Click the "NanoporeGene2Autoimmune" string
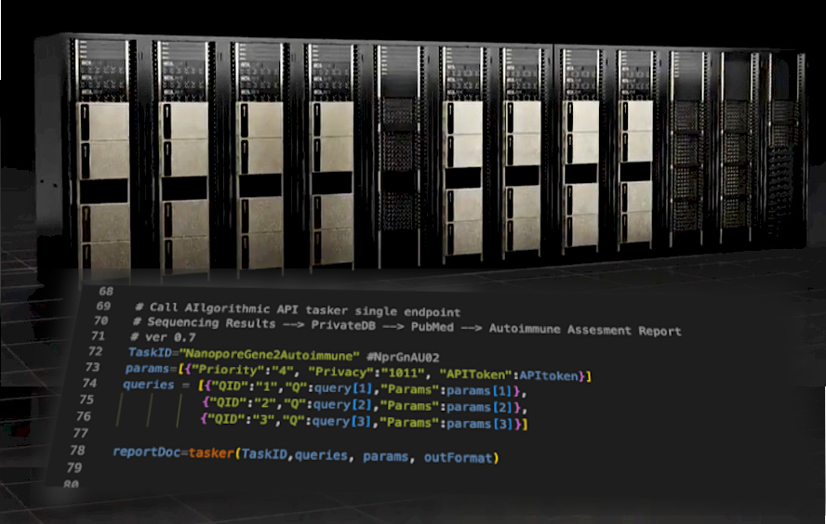The width and height of the screenshot is (826, 524). [269, 355]
